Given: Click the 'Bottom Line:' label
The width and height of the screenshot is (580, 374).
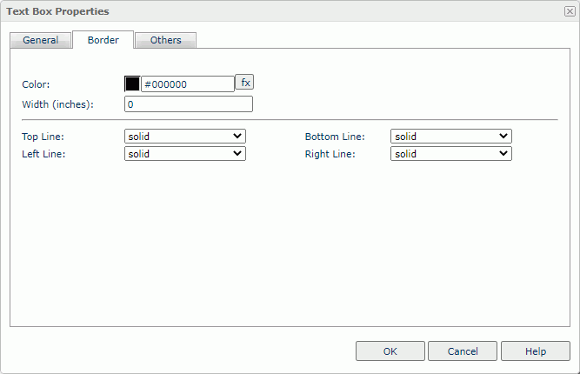Looking at the screenshot, I should tap(335, 137).
